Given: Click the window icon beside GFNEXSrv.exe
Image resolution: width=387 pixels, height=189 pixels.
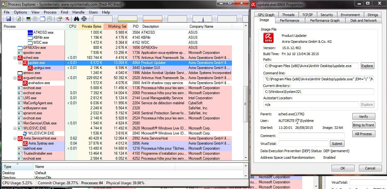Looking at the screenshot, I should click(20, 48).
